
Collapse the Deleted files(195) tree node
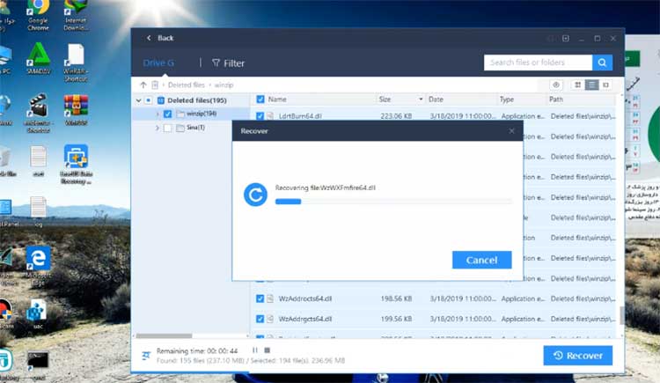pos(137,100)
